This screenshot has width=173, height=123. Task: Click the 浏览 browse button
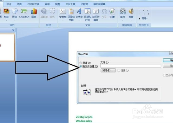coord(108,70)
